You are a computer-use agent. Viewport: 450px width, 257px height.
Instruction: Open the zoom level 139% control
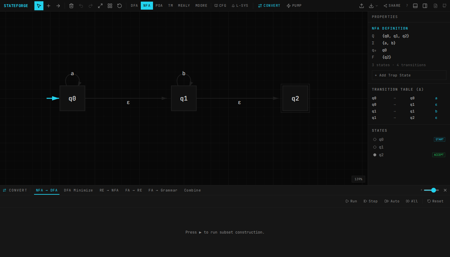coord(358,179)
